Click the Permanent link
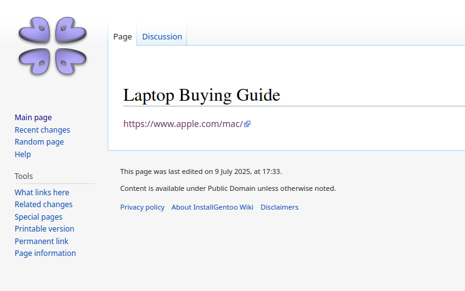This screenshot has height=291, width=465. tap(41, 241)
